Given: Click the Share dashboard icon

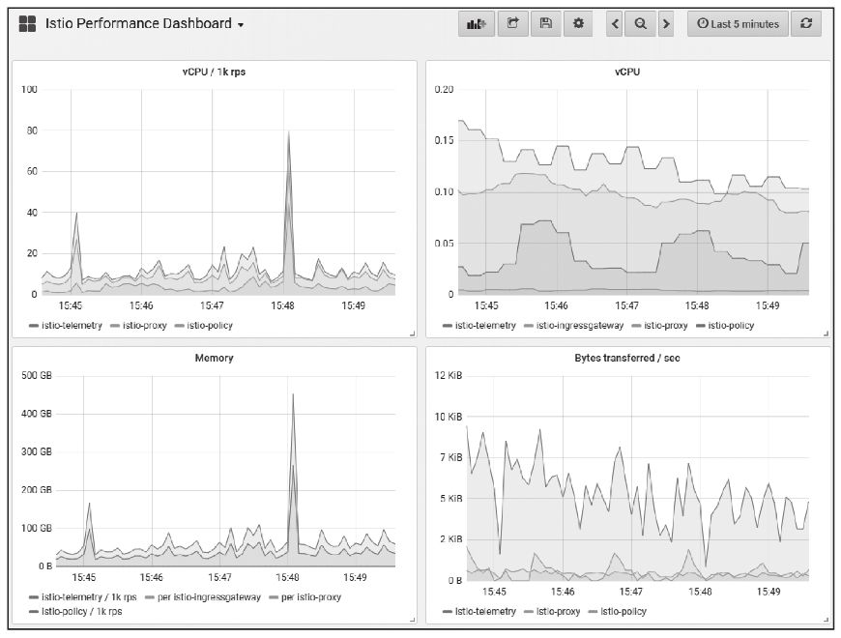Looking at the screenshot, I should (513, 24).
